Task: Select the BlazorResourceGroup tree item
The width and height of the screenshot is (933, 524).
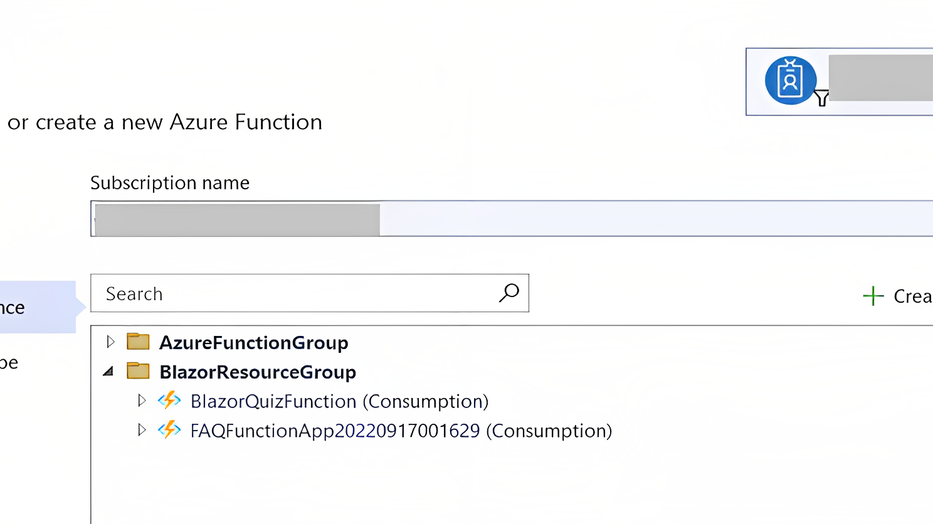Action: tap(258, 372)
